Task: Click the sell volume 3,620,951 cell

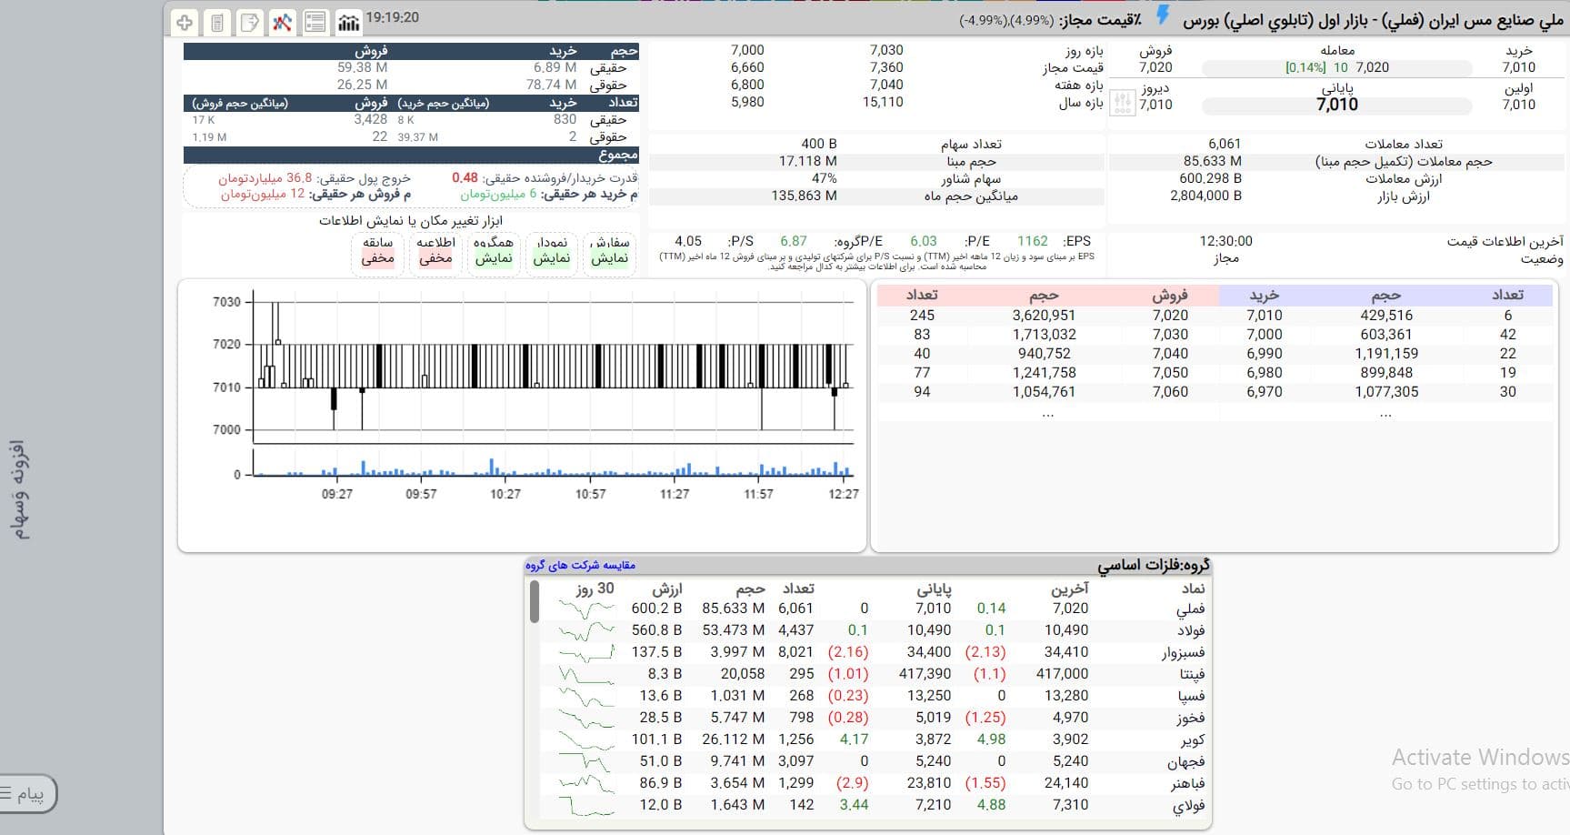Action: tap(1044, 315)
